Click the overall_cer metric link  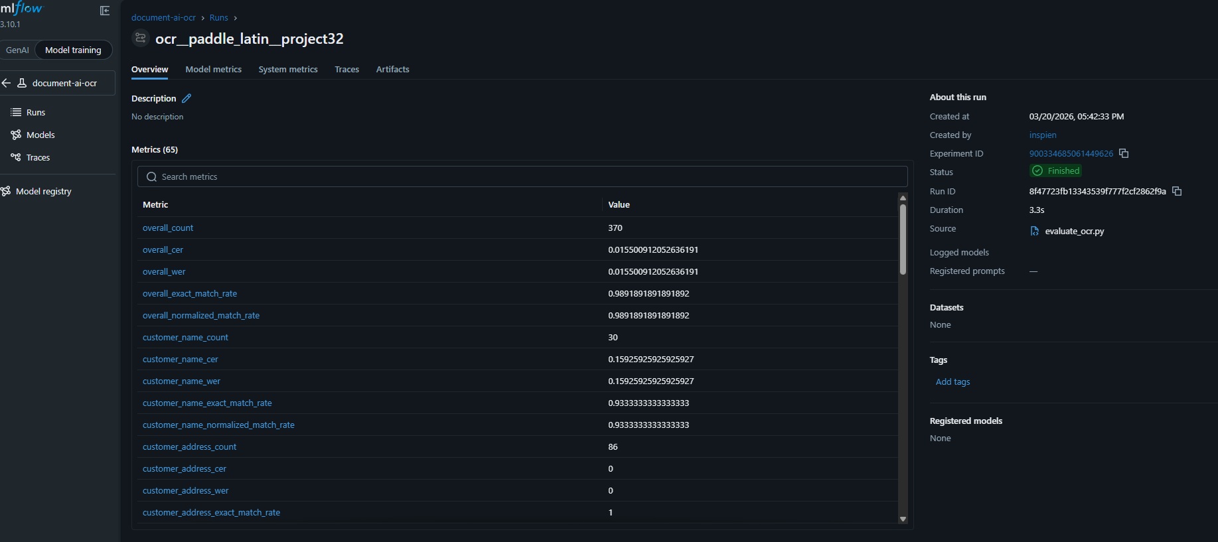[x=163, y=249]
